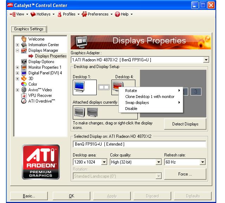Click the Profiles person icon
Viewport: 225px width, 203px height.
(59, 14)
